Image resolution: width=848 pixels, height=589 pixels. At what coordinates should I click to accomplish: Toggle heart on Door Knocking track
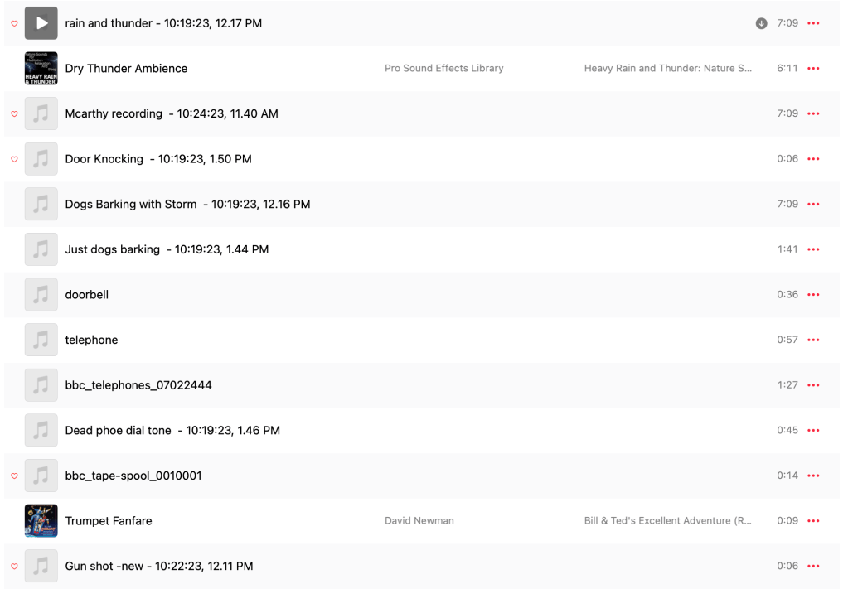(x=14, y=159)
